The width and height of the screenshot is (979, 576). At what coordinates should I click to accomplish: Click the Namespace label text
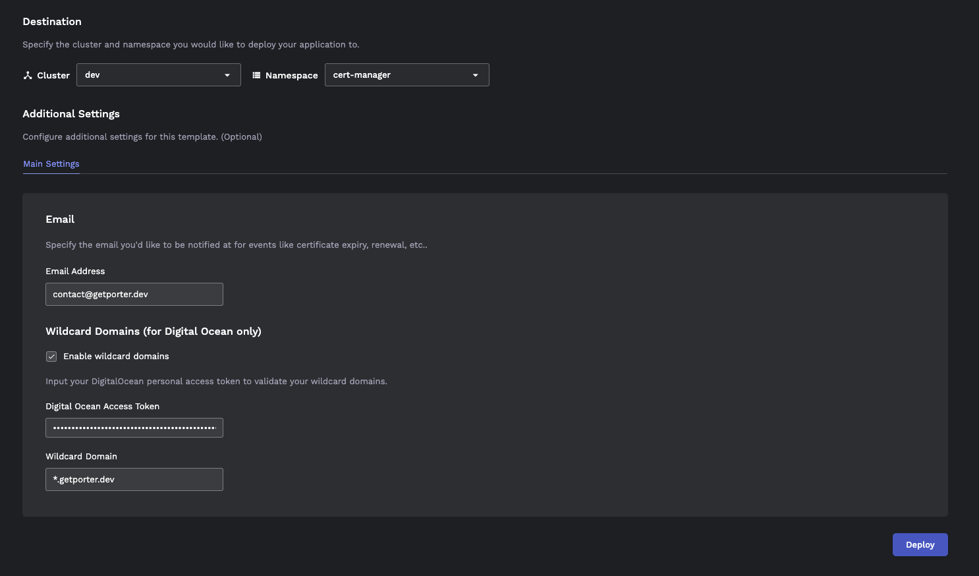point(292,76)
